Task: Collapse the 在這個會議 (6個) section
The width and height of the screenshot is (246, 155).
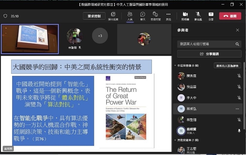Action: 175,66
